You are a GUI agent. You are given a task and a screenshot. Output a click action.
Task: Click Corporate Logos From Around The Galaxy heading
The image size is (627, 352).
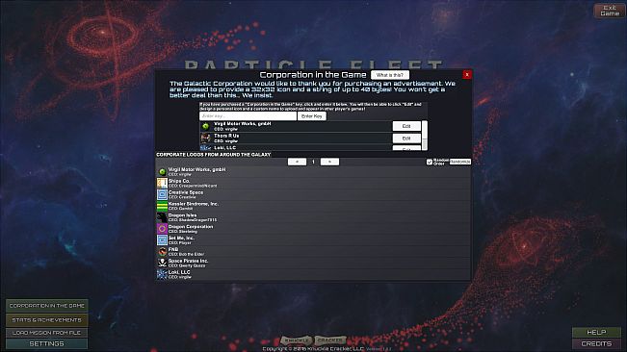click(214, 155)
